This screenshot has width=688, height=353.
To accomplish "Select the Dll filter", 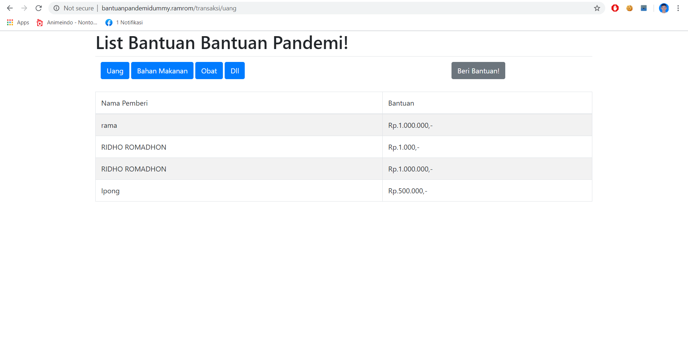I will coord(235,71).
